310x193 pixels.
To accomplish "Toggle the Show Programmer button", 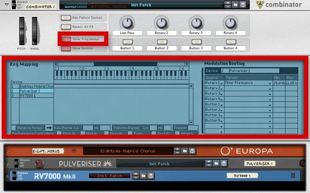I will point(66,39).
